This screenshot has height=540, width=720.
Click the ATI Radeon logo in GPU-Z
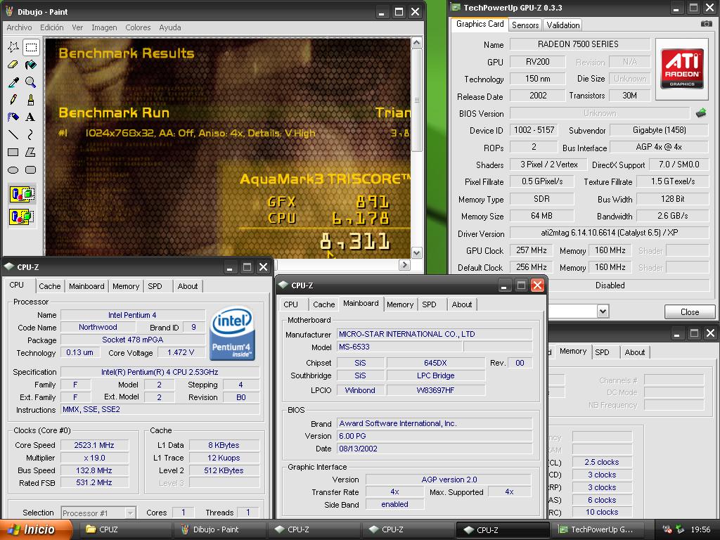[682, 69]
